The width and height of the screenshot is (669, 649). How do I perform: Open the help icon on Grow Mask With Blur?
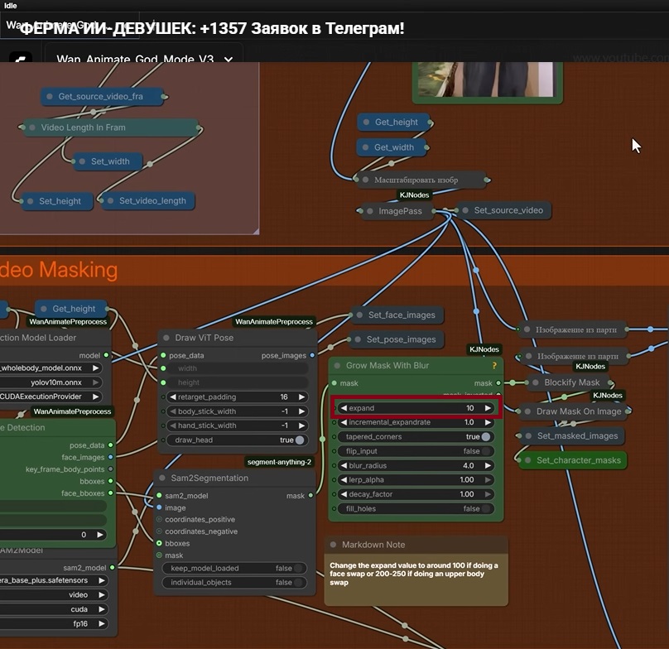(x=494, y=366)
